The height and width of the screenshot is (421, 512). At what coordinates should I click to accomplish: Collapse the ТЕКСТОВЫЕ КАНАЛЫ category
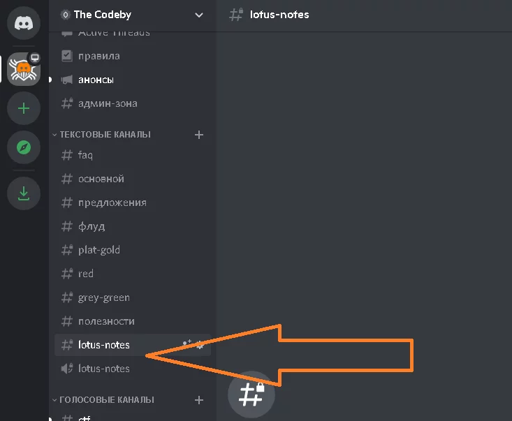(105, 134)
